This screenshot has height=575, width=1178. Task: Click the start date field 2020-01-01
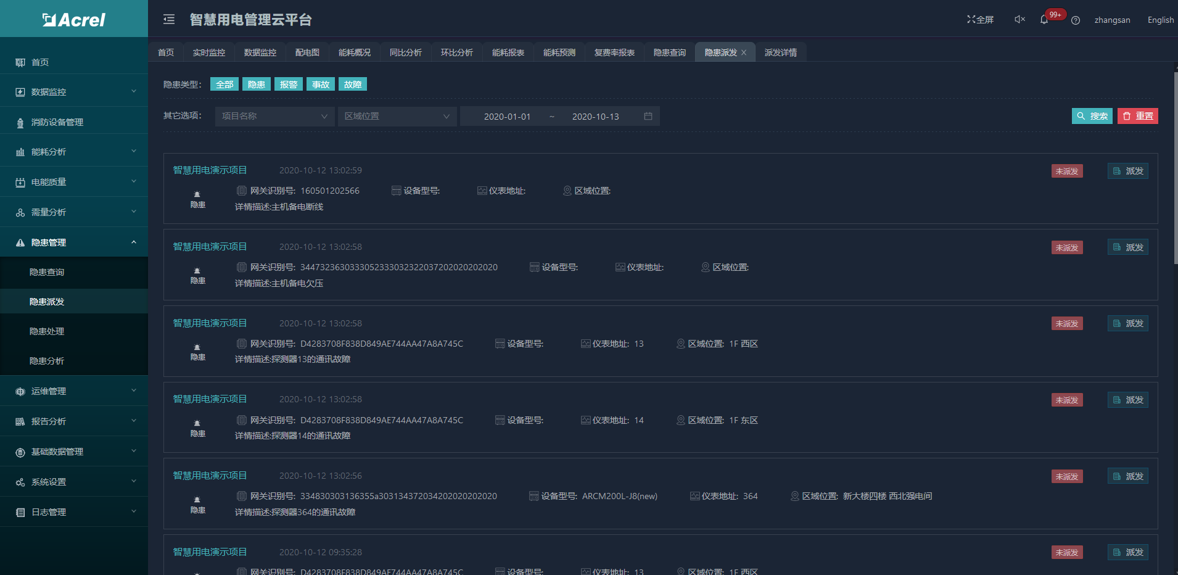point(507,117)
